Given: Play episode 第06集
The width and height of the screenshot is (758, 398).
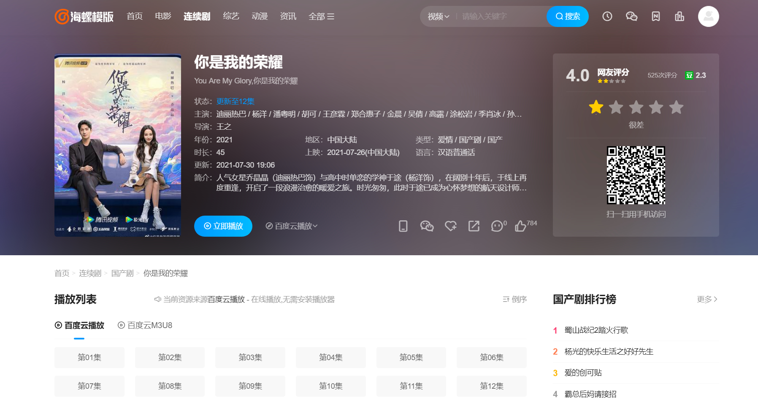Looking at the screenshot, I should (492, 358).
